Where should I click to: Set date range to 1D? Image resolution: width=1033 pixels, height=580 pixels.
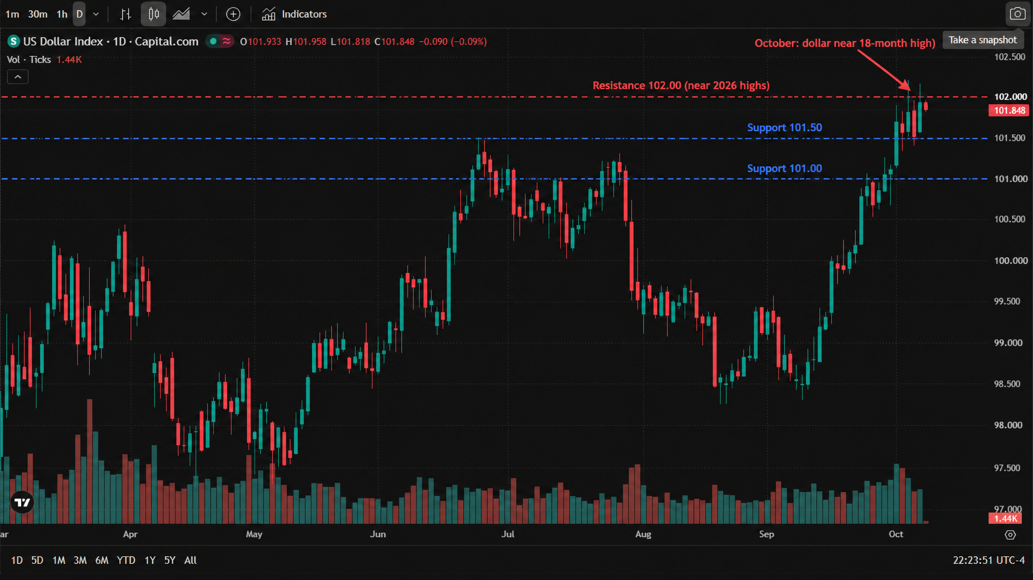click(17, 560)
